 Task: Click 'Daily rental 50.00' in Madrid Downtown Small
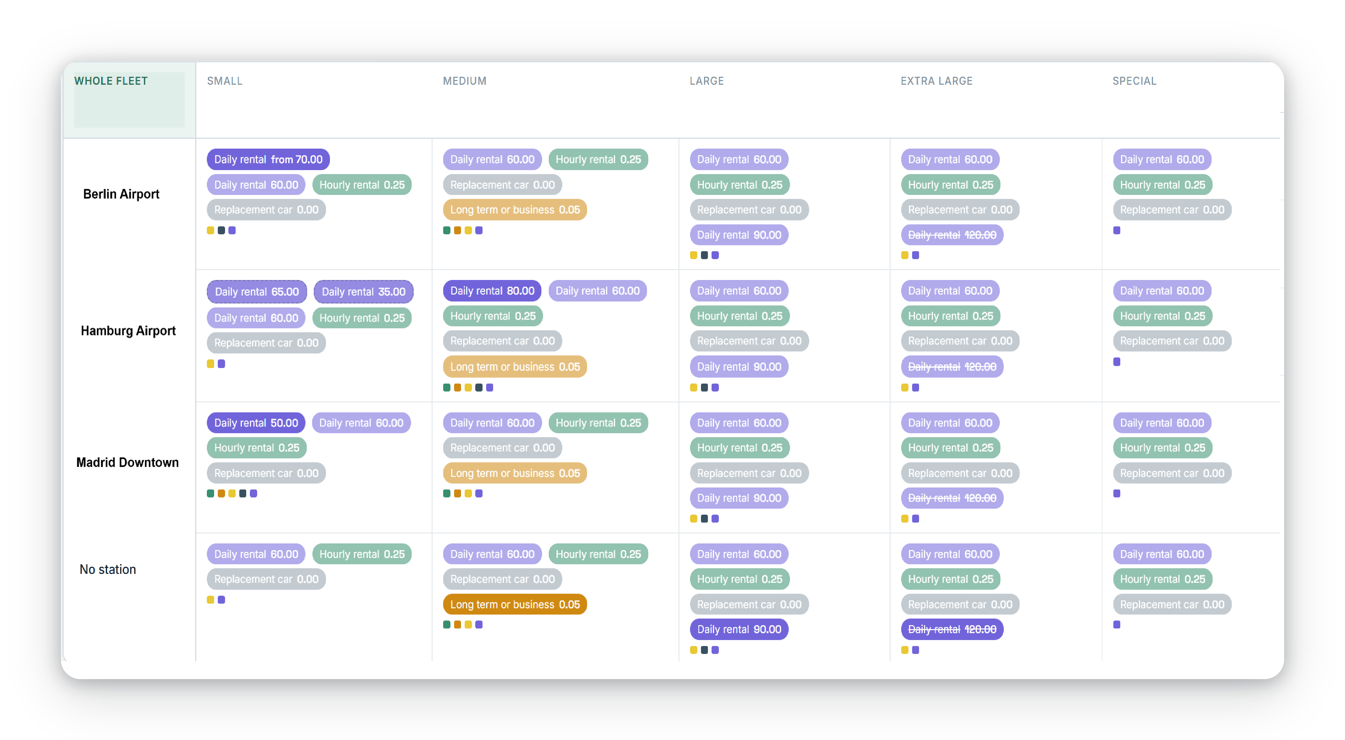pyautogui.click(x=256, y=423)
